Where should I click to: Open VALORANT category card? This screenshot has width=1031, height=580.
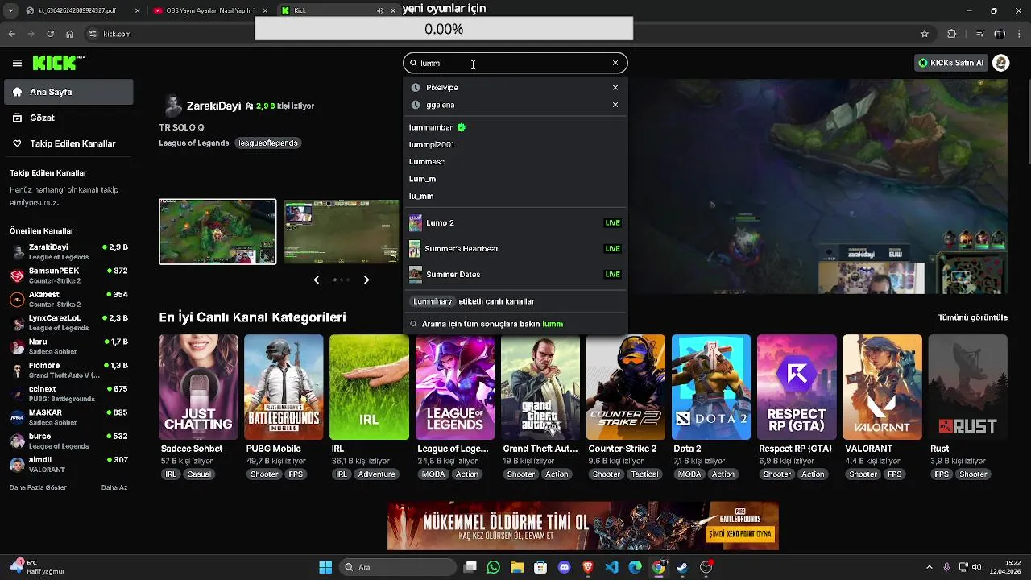tap(882, 387)
